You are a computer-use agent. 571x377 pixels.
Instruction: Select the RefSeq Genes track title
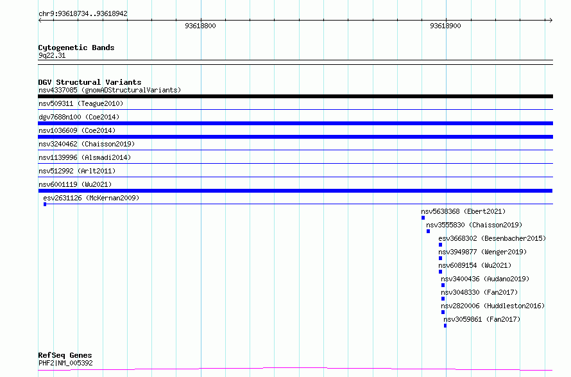pos(65,355)
